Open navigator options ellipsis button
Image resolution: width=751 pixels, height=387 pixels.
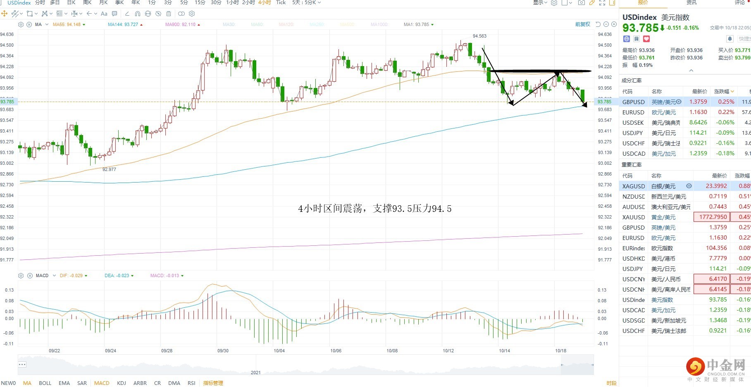click(22, 364)
